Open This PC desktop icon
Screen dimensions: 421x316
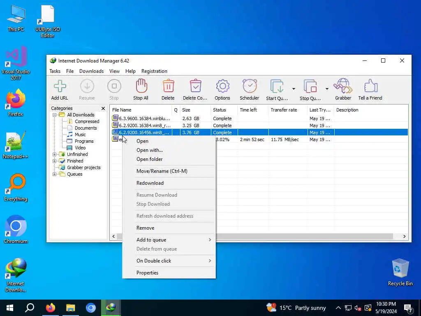click(16, 18)
